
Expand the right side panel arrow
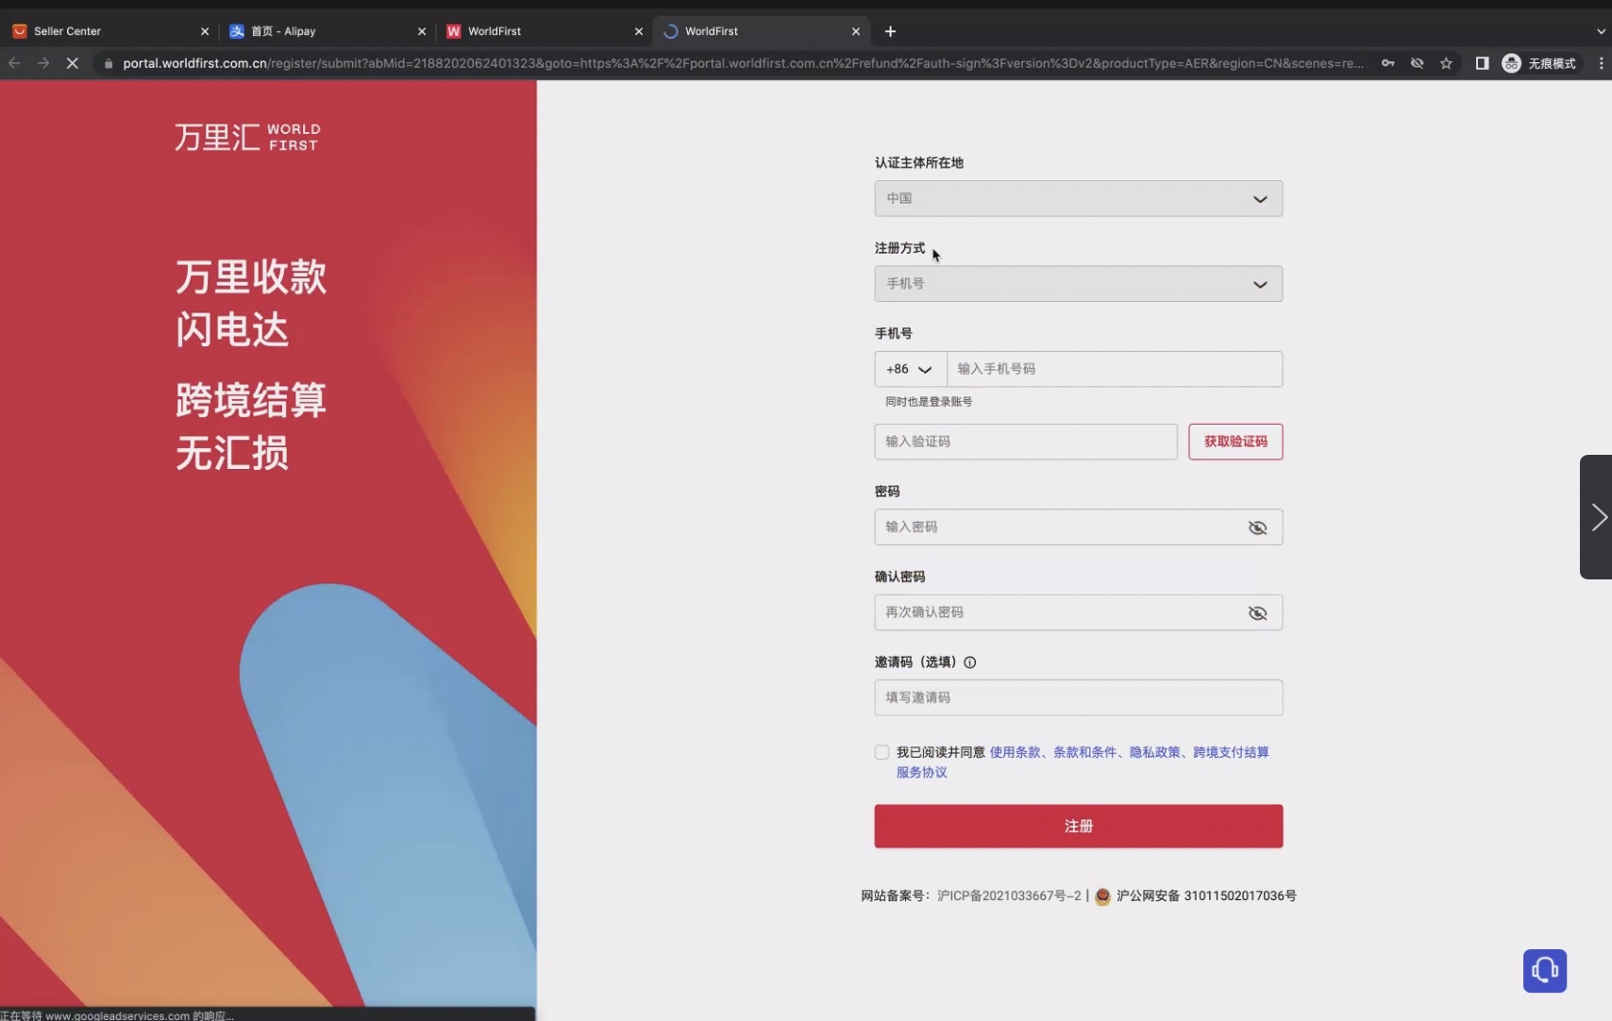coord(1597,517)
